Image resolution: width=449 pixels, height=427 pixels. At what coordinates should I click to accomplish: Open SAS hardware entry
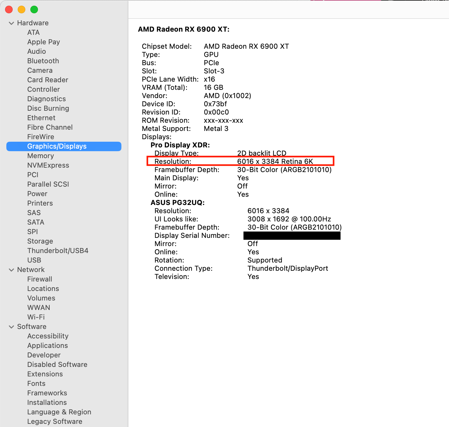tap(34, 213)
